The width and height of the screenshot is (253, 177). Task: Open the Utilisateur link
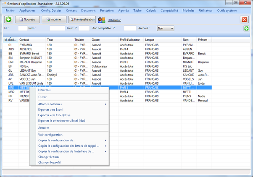coord(114,20)
